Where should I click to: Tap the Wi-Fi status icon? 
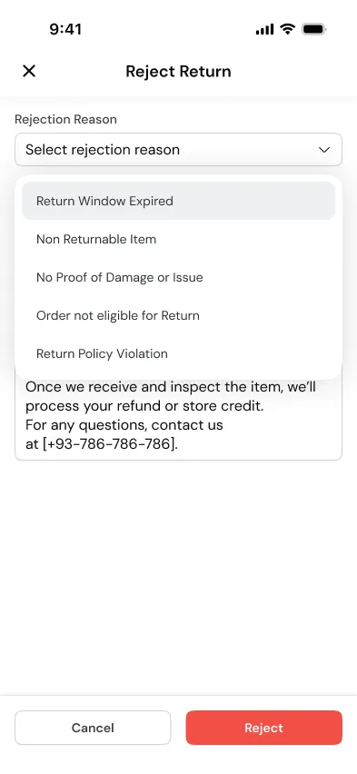click(x=287, y=29)
